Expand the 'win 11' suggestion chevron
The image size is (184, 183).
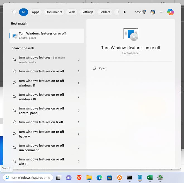tap(79, 162)
